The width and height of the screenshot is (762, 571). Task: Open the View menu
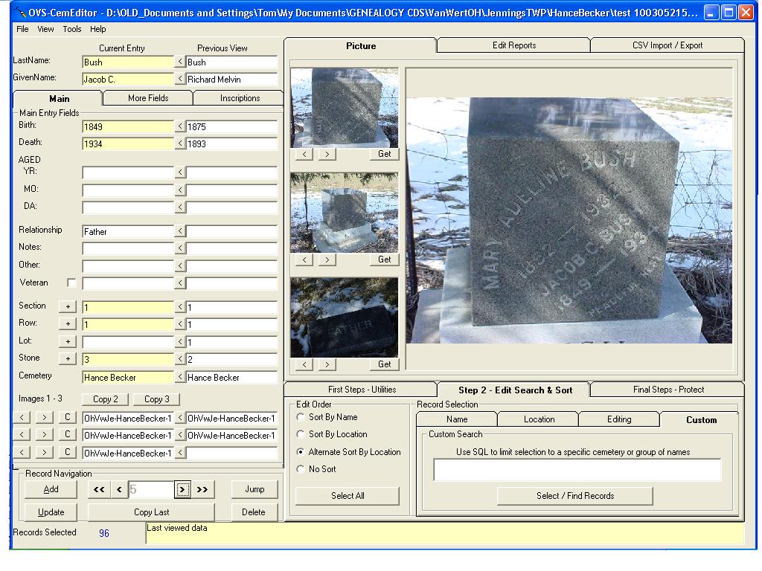(45, 29)
